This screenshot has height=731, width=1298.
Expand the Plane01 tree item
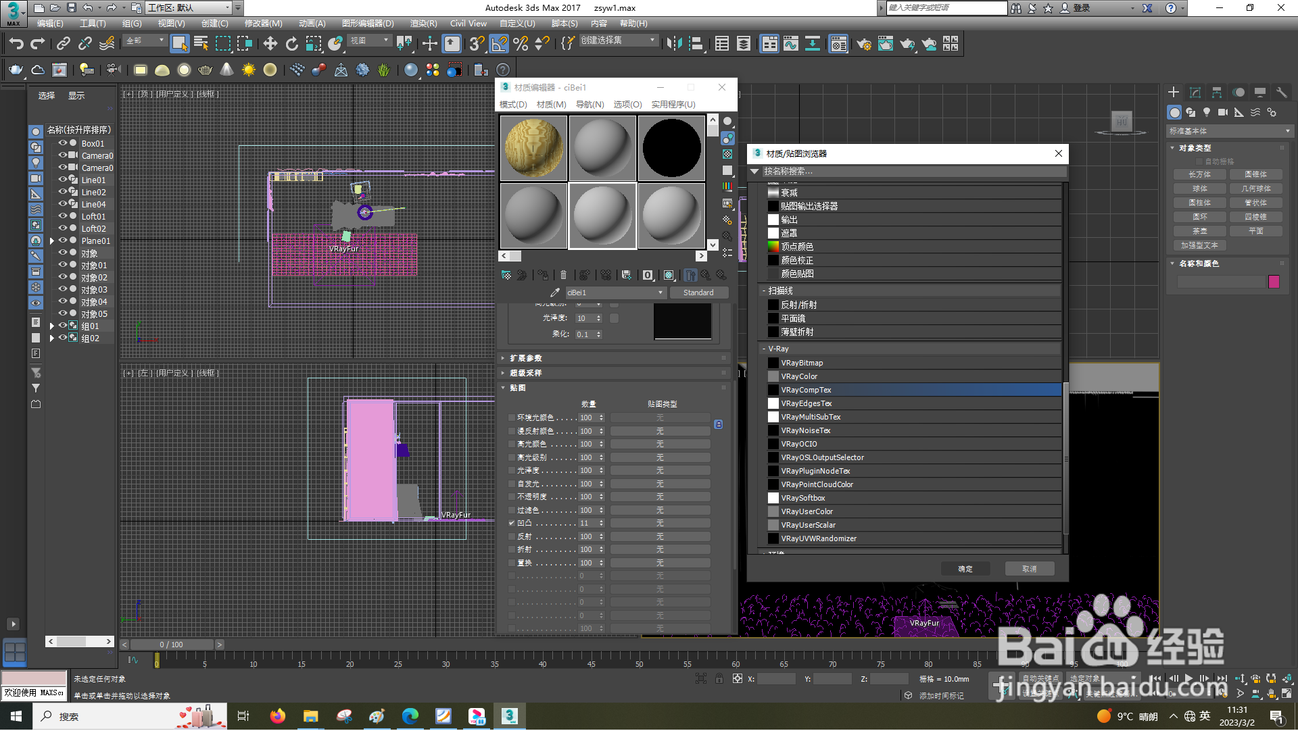(52, 241)
